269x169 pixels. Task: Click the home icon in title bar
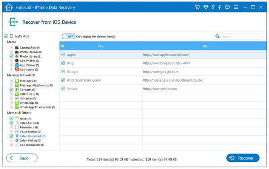9,7
